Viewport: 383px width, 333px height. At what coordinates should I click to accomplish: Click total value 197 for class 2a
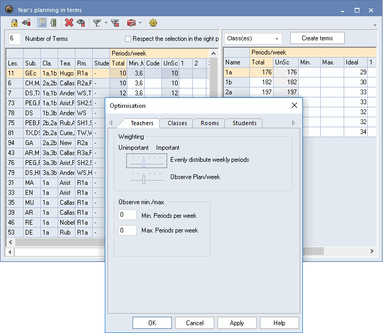tap(261, 92)
